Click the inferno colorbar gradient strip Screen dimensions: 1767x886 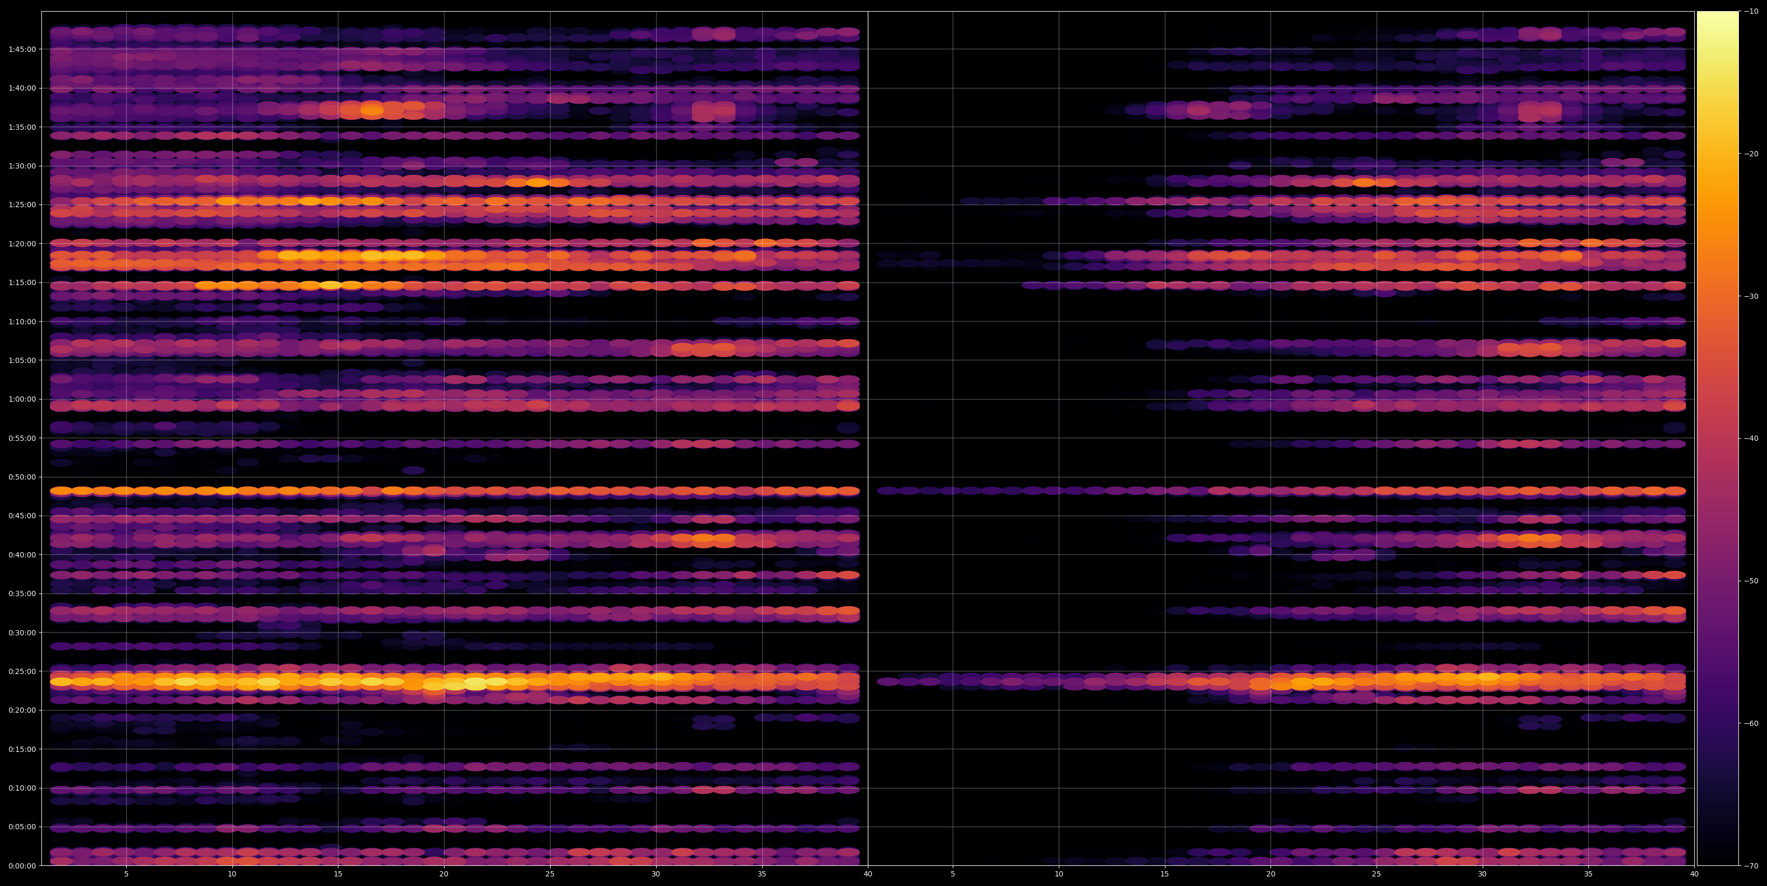(x=1718, y=439)
